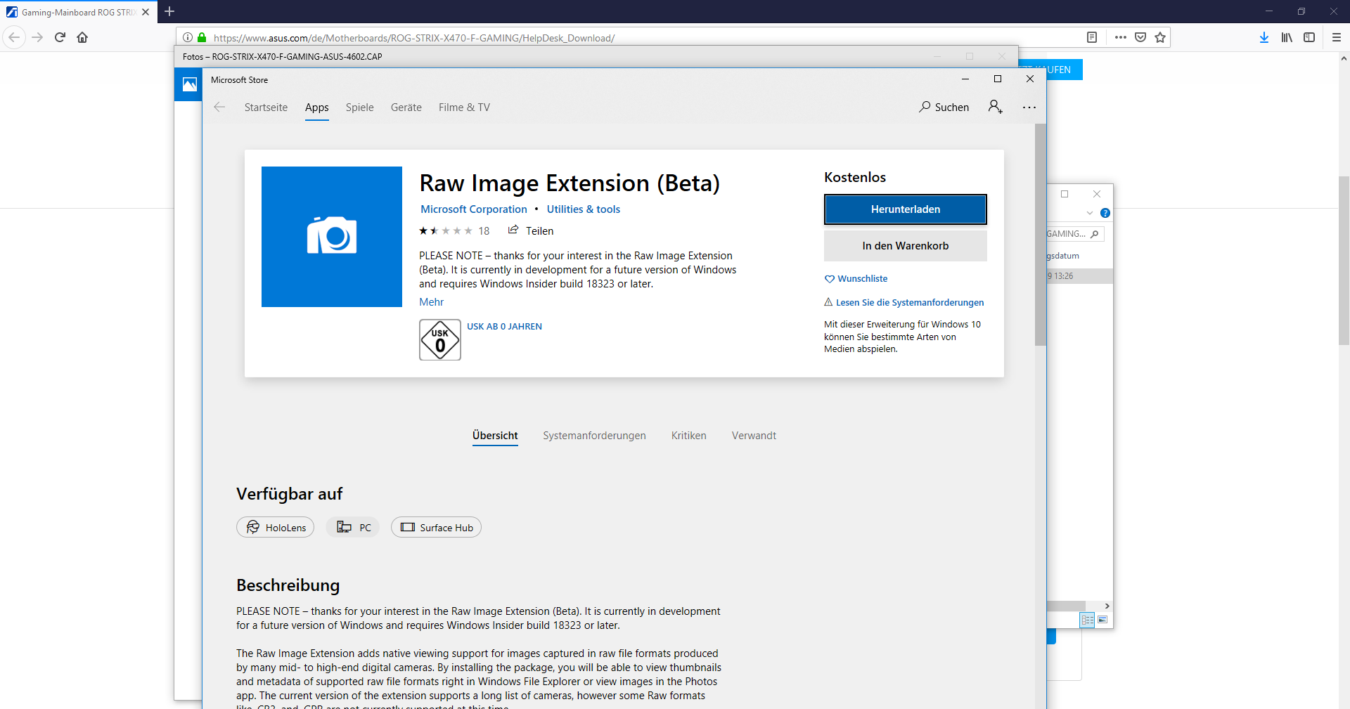The image size is (1350, 709).
Task: Click the Firefox forward button
Action: [x=38, y=37]
